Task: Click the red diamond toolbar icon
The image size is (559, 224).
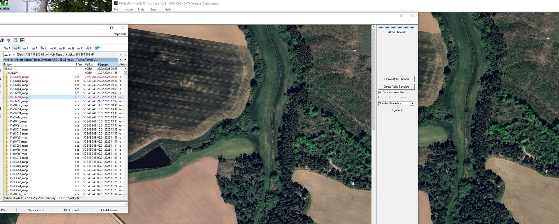Action: pyautogui.click(x=8, y=40)
